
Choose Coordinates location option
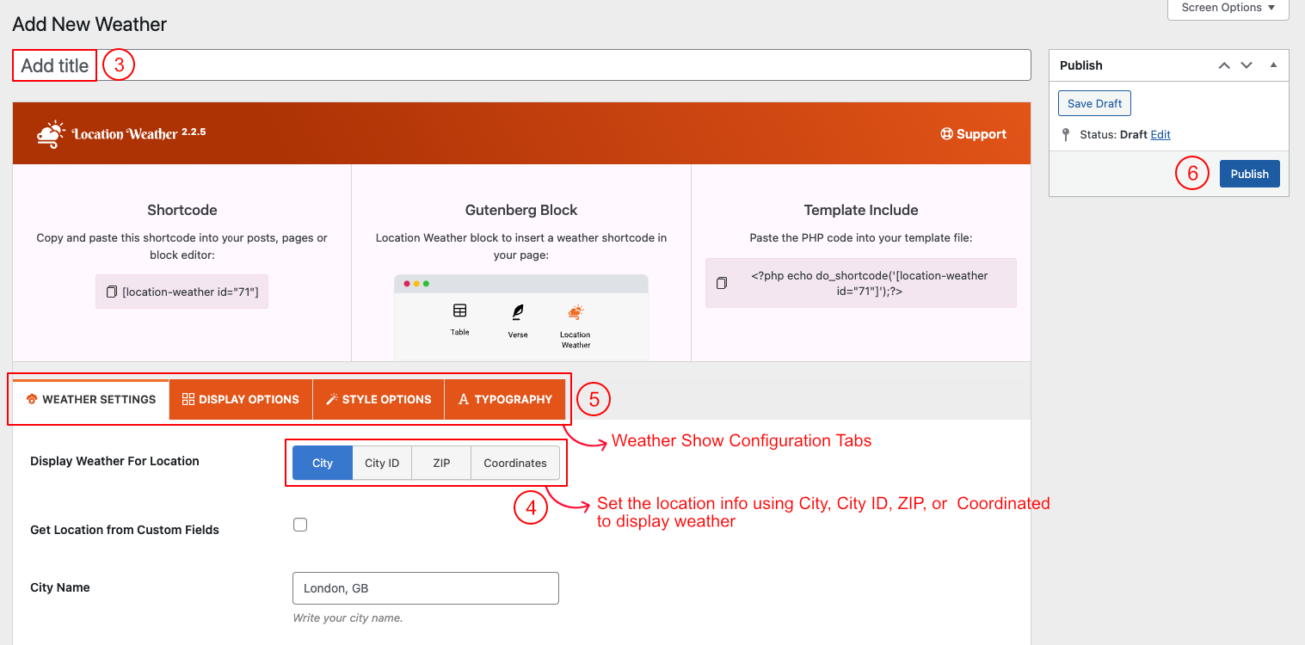pos(514,463)
